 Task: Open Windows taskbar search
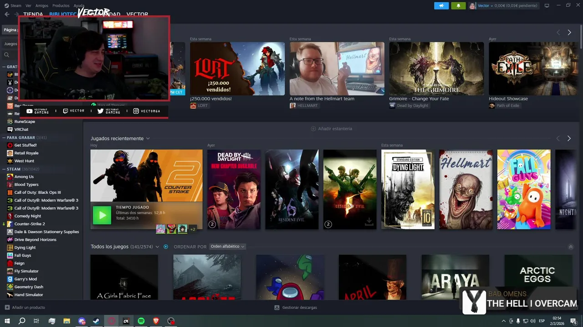(x=22, y=321)
